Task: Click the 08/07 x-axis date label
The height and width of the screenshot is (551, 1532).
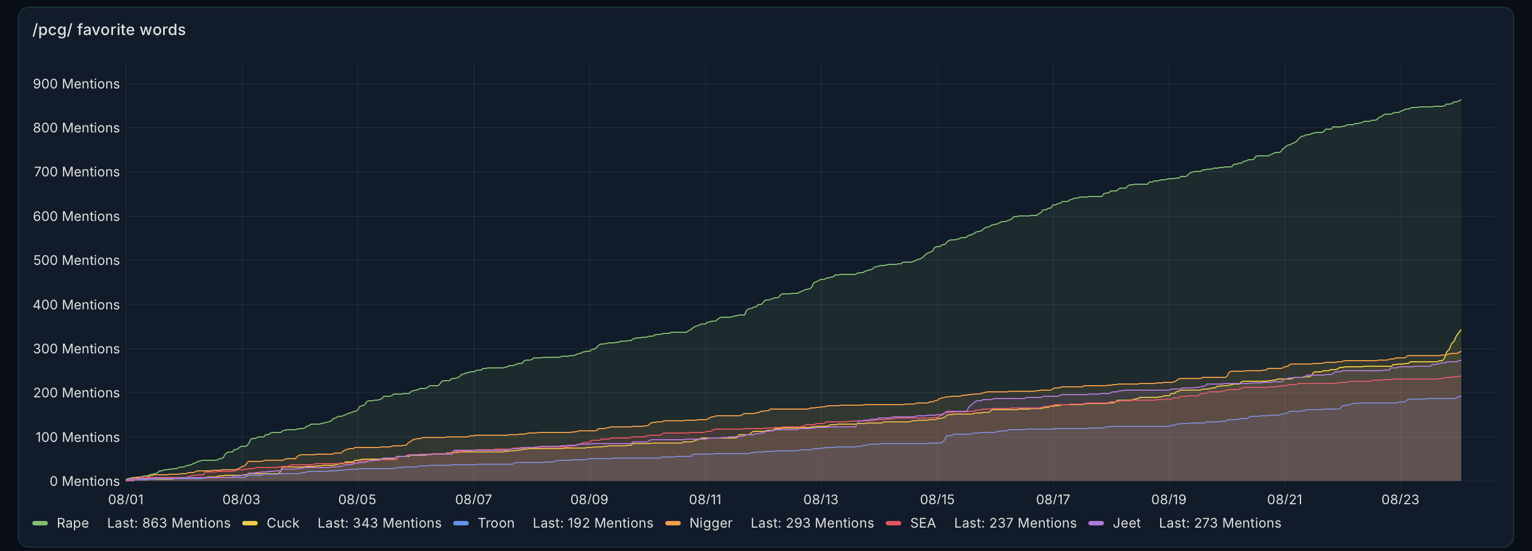Action: 473,499
